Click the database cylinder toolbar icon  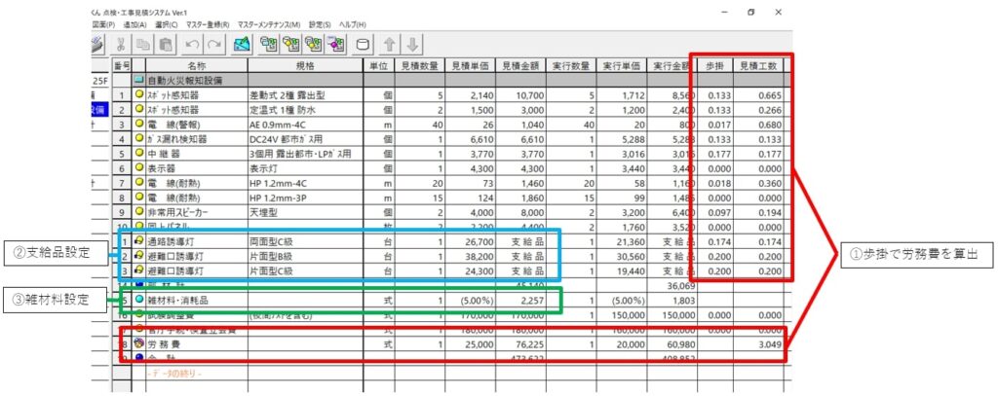click(x=362, y=44)
